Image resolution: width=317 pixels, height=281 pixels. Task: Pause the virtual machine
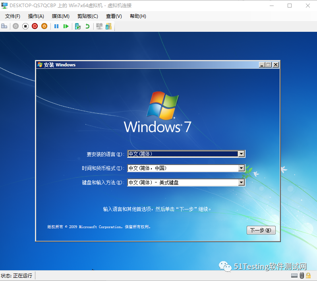56,26
